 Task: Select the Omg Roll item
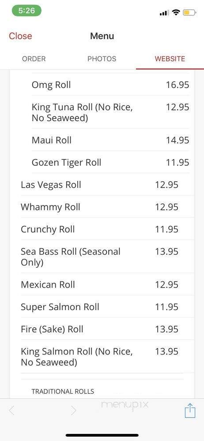(x=110, y=85)
